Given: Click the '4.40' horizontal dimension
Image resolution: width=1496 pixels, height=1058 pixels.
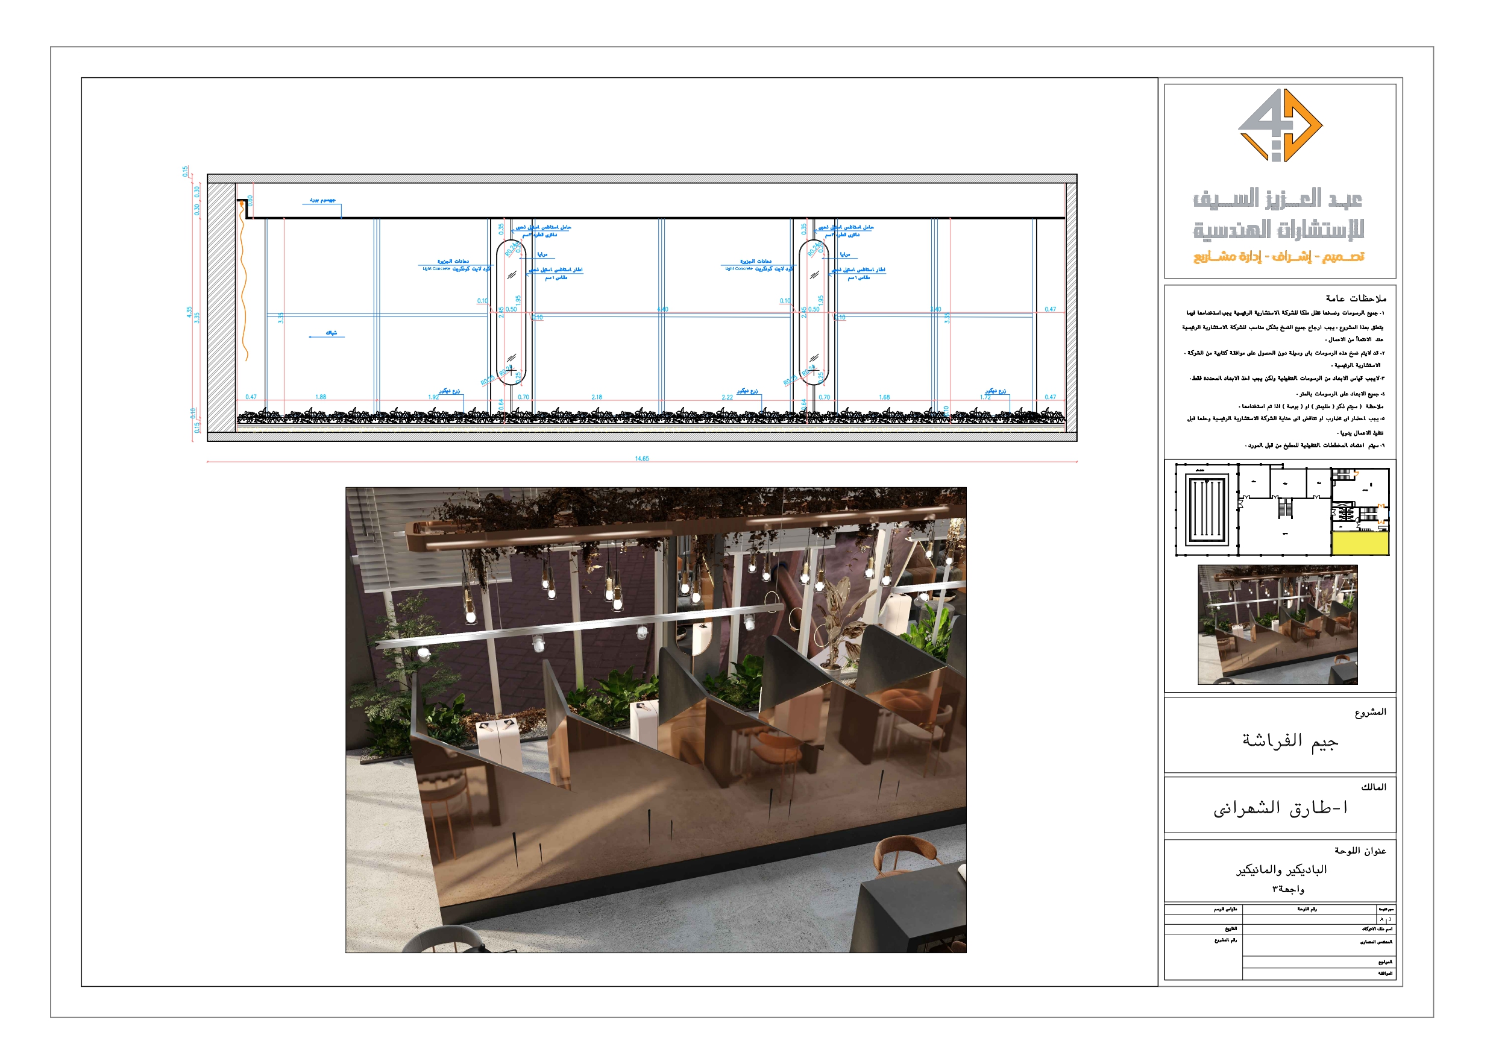Looking at the screenshot, I should pyautogui.click(x=662, y=309).
